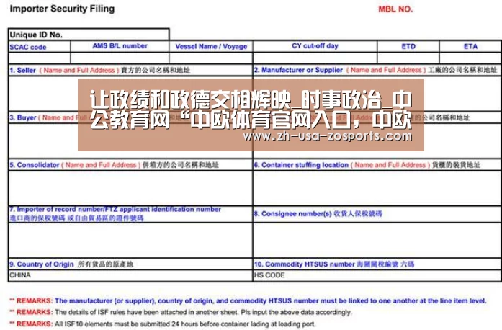Click the remark about 24 hours before lading
502x330 pixels.
click(163, 324)
